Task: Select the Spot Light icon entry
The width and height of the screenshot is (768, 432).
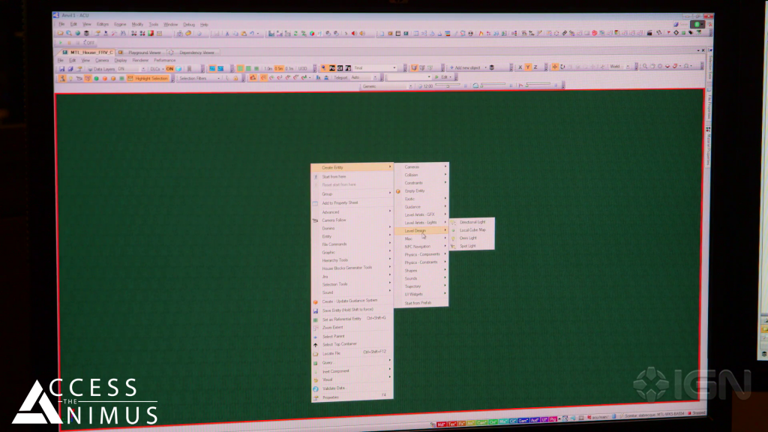Action: pyautogui.click(x=453, y=246)
